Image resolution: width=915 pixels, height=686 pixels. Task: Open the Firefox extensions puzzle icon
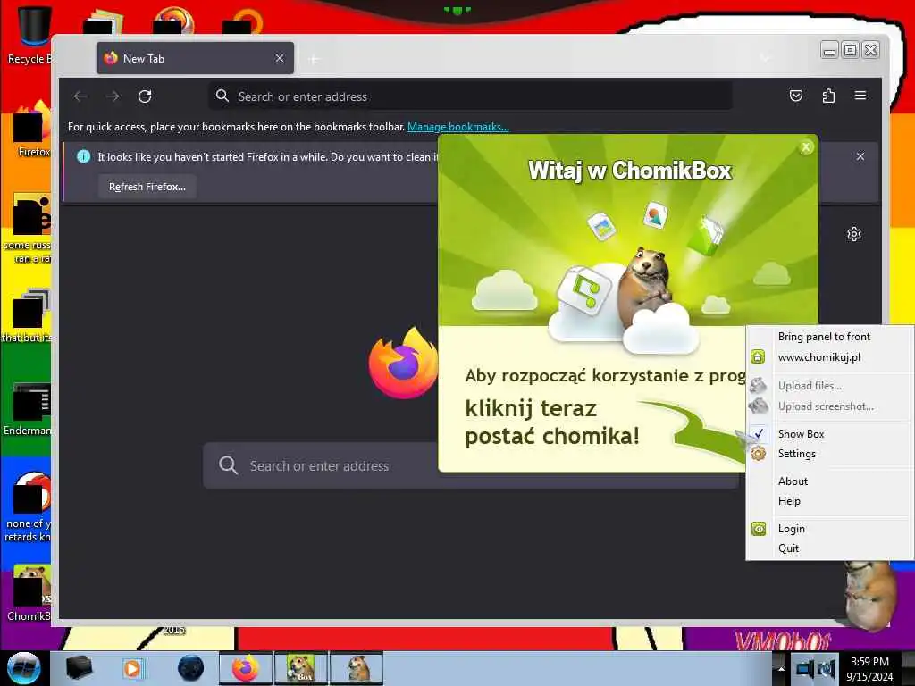[x=828, y=96]
